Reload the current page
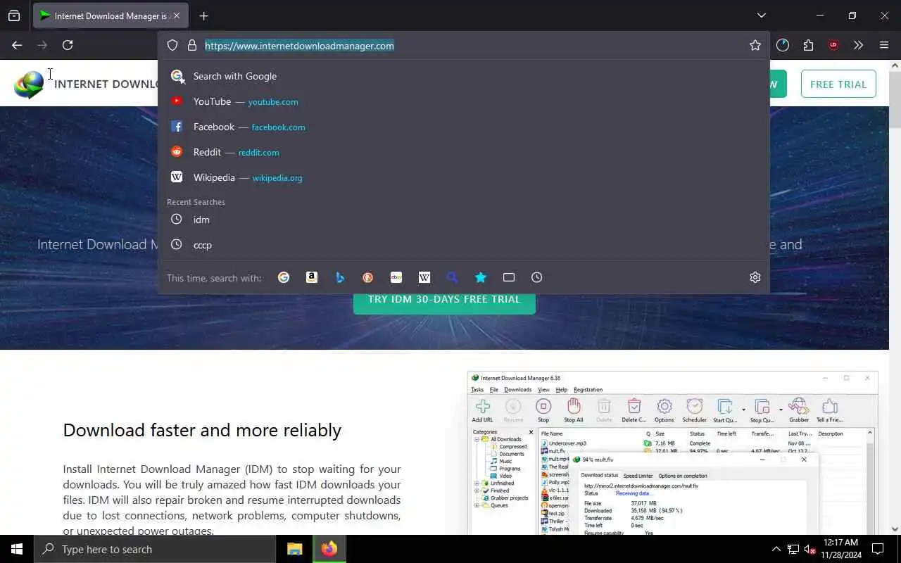Viewport: 901px width, 563px height. coord(68,45)
